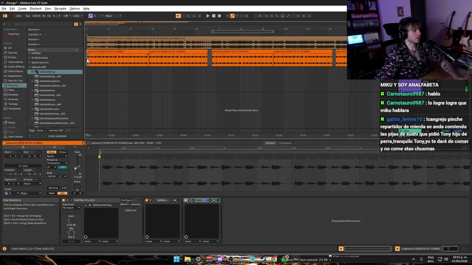Select Drums in browser library
The height and width of the screenshot is (265, 472).
click(x=12, y=57)
